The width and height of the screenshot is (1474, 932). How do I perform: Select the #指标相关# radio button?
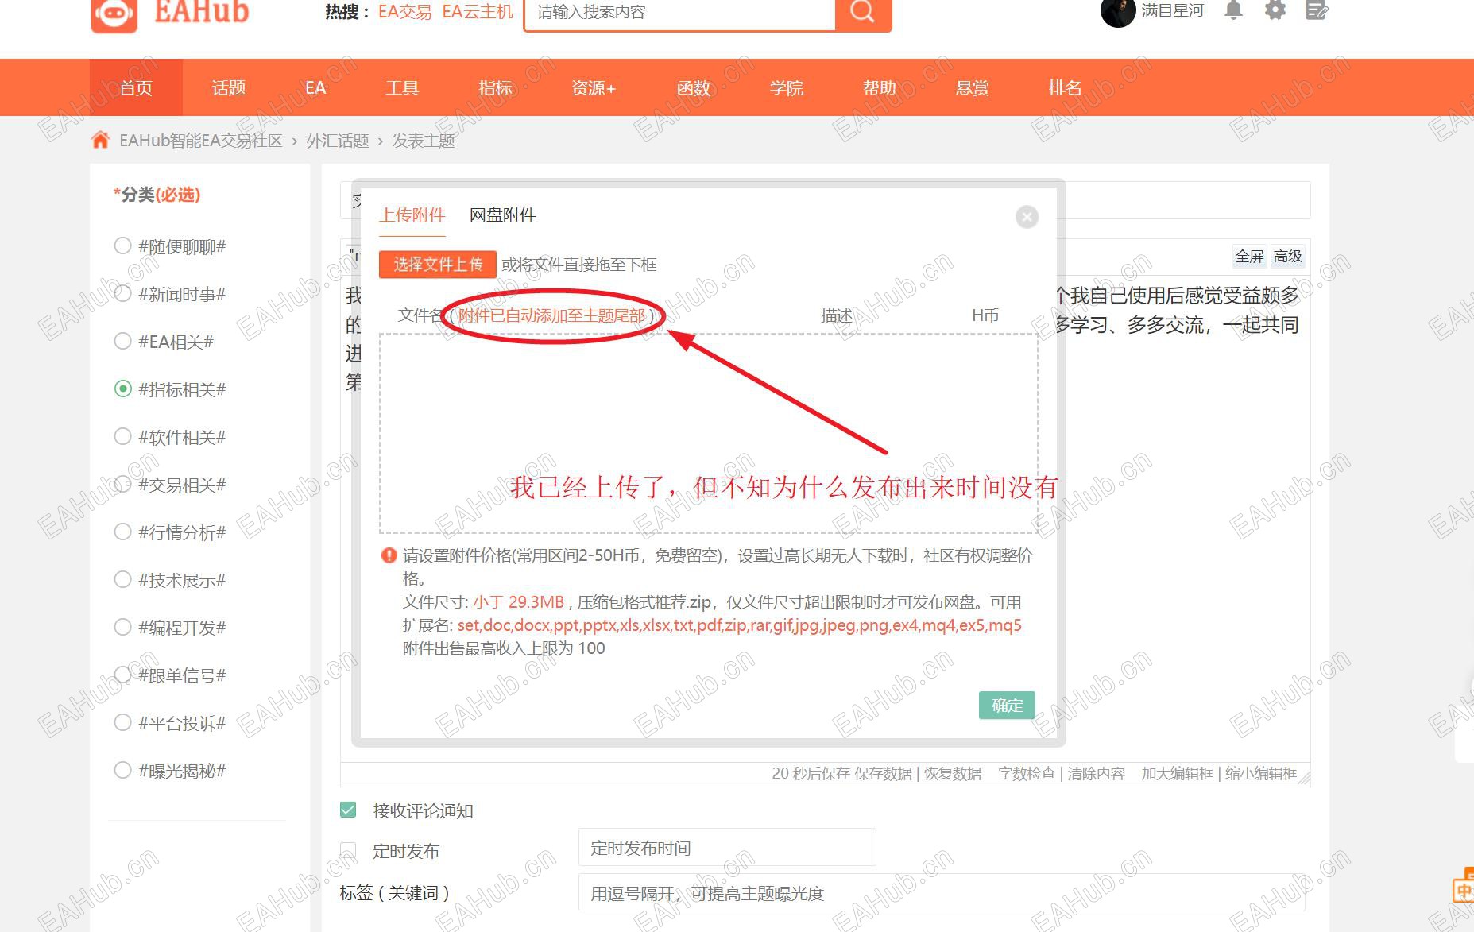point(122,389)
